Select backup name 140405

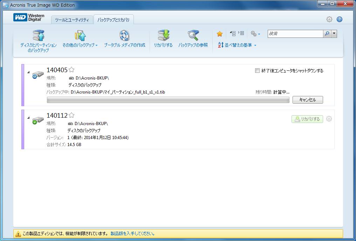[57, 70]
